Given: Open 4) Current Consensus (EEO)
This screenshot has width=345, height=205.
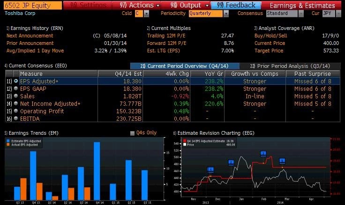Looking at the screenshot, I should [36, 66].
